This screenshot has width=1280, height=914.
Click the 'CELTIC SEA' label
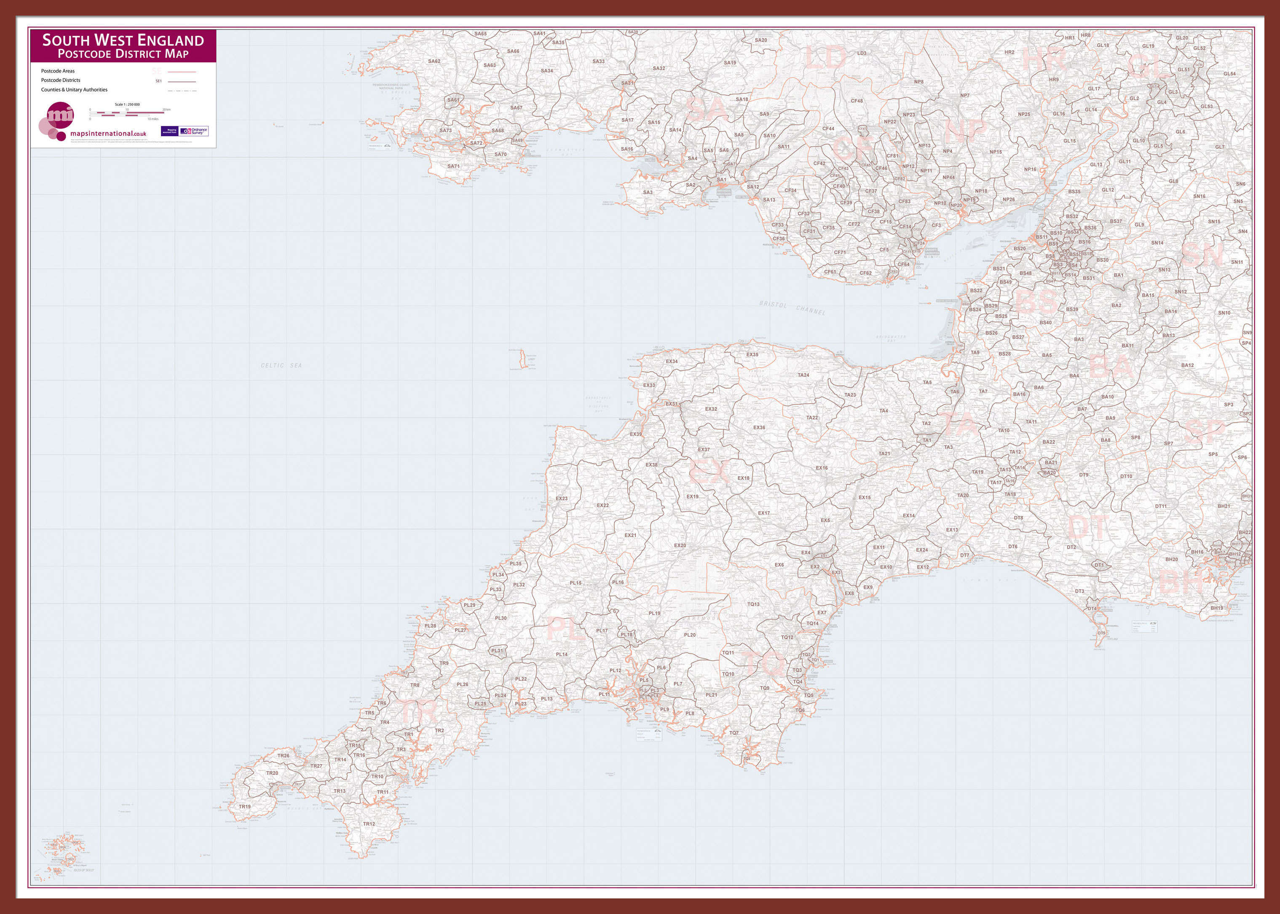(281, 366)
